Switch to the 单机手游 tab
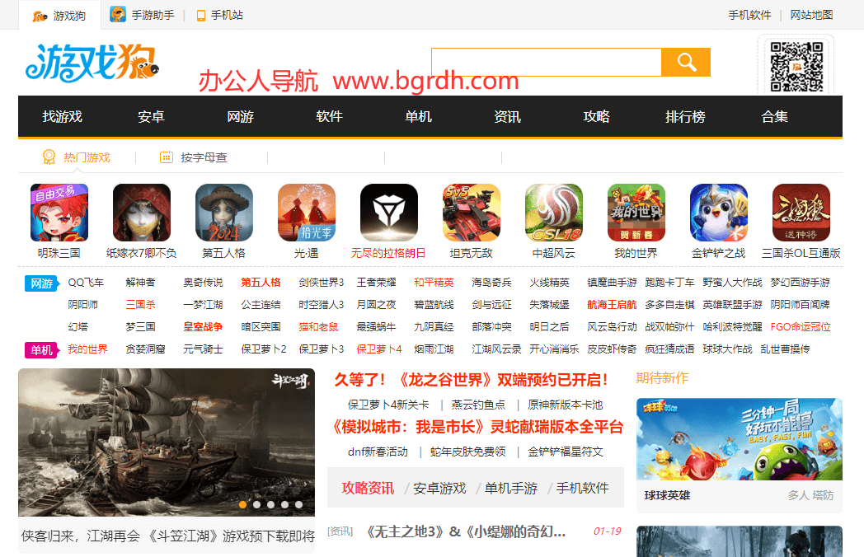Viewport: 864px width, 557px height. (x=511, y=488)
